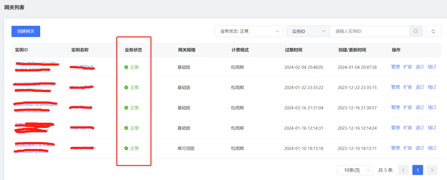Image resolution: width=447 pixels, height=180 pixels.
Task: Click the 网关列表 page title
Action: [x=14, y=7]
